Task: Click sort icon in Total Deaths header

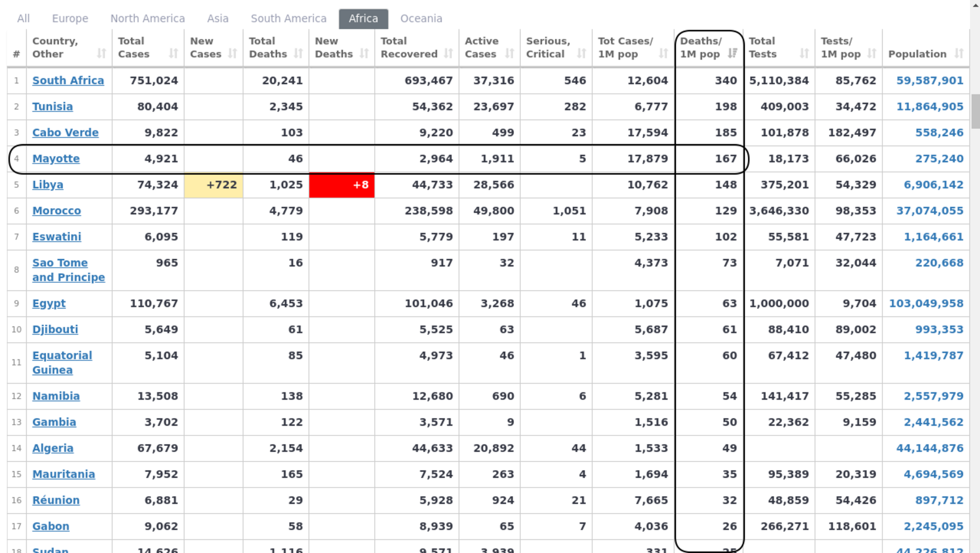Action: [298, 54]
